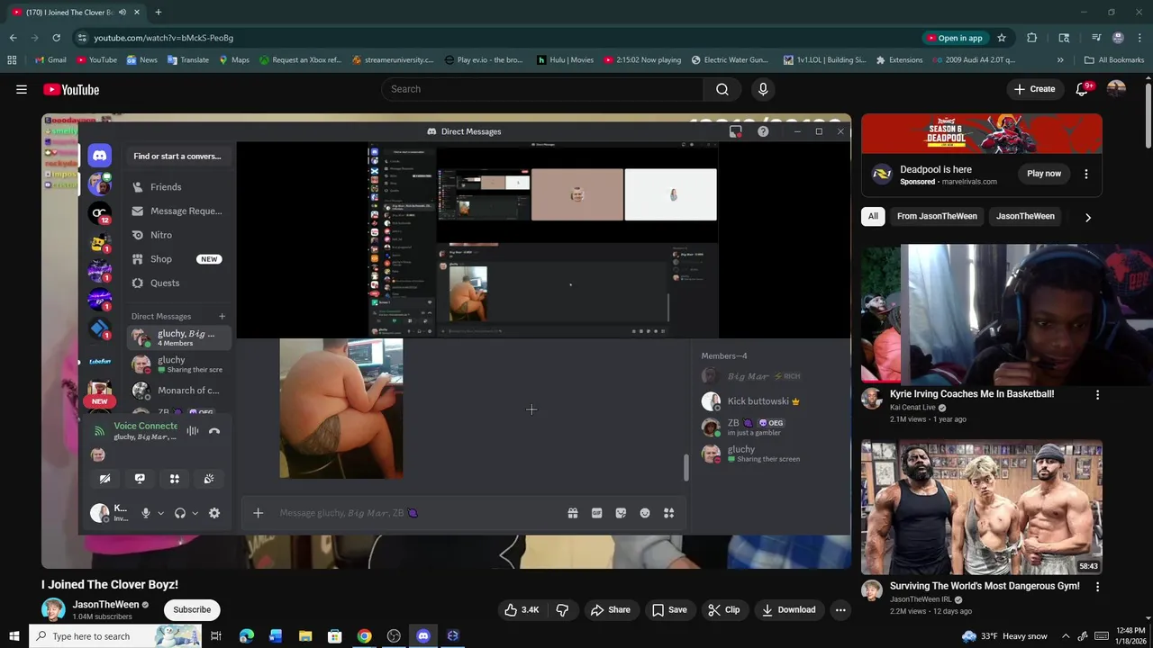Open Surviving World's Most Dangerous Gym thumbnail
This screenshot has height=648, width=1153.
tap(981, 507)
